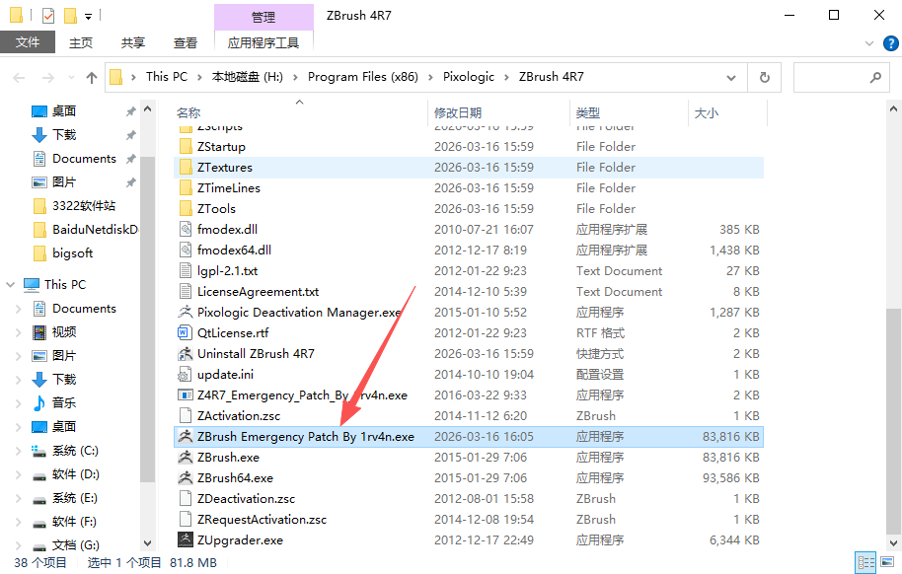
Task: Select bigsoft folder in sidebar
Action: click(72, 253)
